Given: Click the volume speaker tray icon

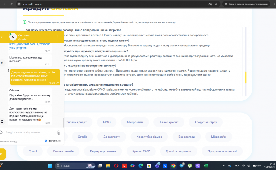Looking at the screenshot, I should coord(249,166).
